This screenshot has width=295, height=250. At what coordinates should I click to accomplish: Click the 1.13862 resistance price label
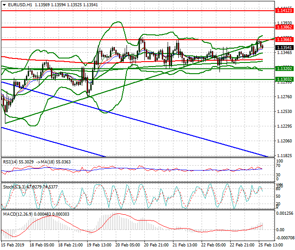(x=284, y=27)
